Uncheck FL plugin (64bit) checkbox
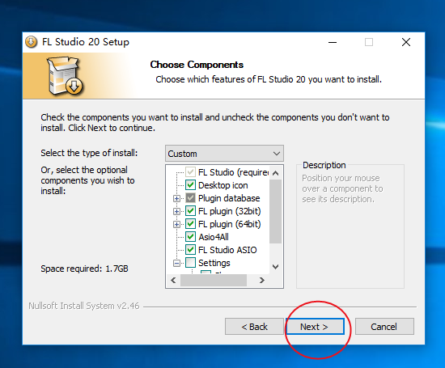 point(190,224)
